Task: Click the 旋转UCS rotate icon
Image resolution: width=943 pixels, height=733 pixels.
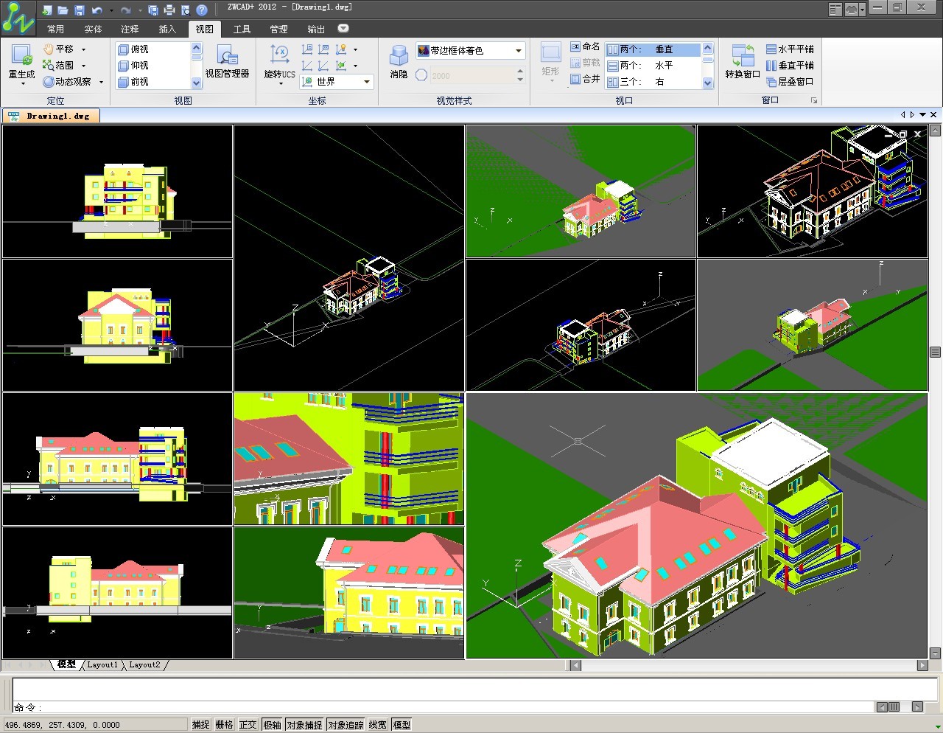Action: (279, 56)
